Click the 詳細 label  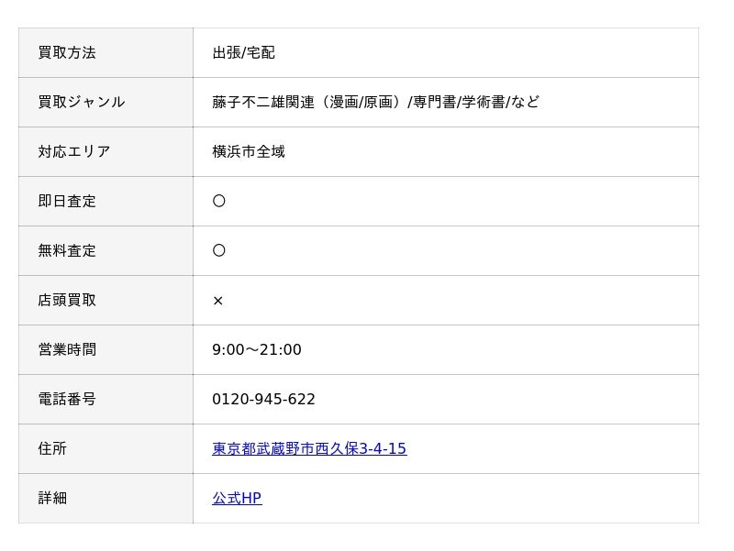[x=52, y=498]
